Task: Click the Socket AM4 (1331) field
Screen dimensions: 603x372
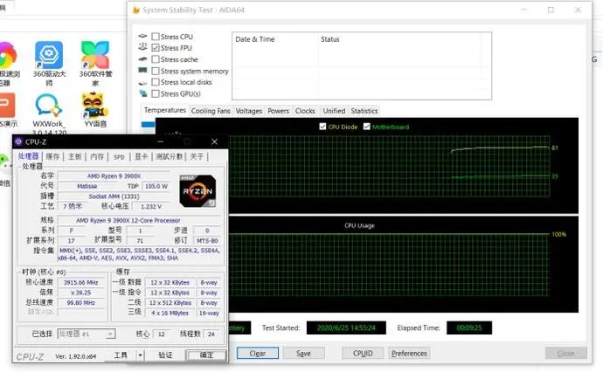Action: [114, 196]
